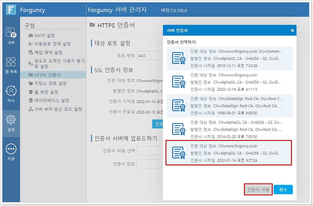The height and width of the screenshot is (206, 313).
Task: Select 저장소 경로 설정 in sidebar
Action: tap(50, 84)
